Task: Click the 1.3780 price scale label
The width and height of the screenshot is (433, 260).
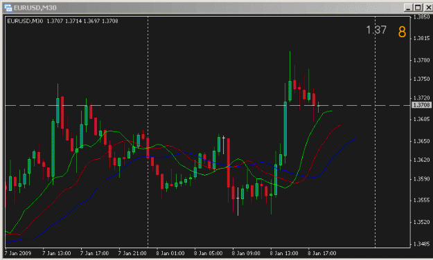Action: click(x=421, y=60)
